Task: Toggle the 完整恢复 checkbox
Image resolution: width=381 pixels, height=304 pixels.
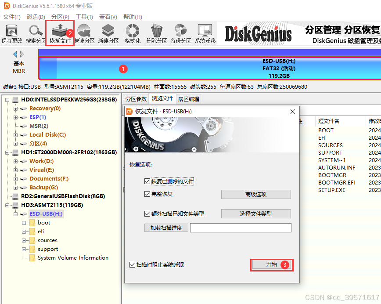Action: coord(147,194)
